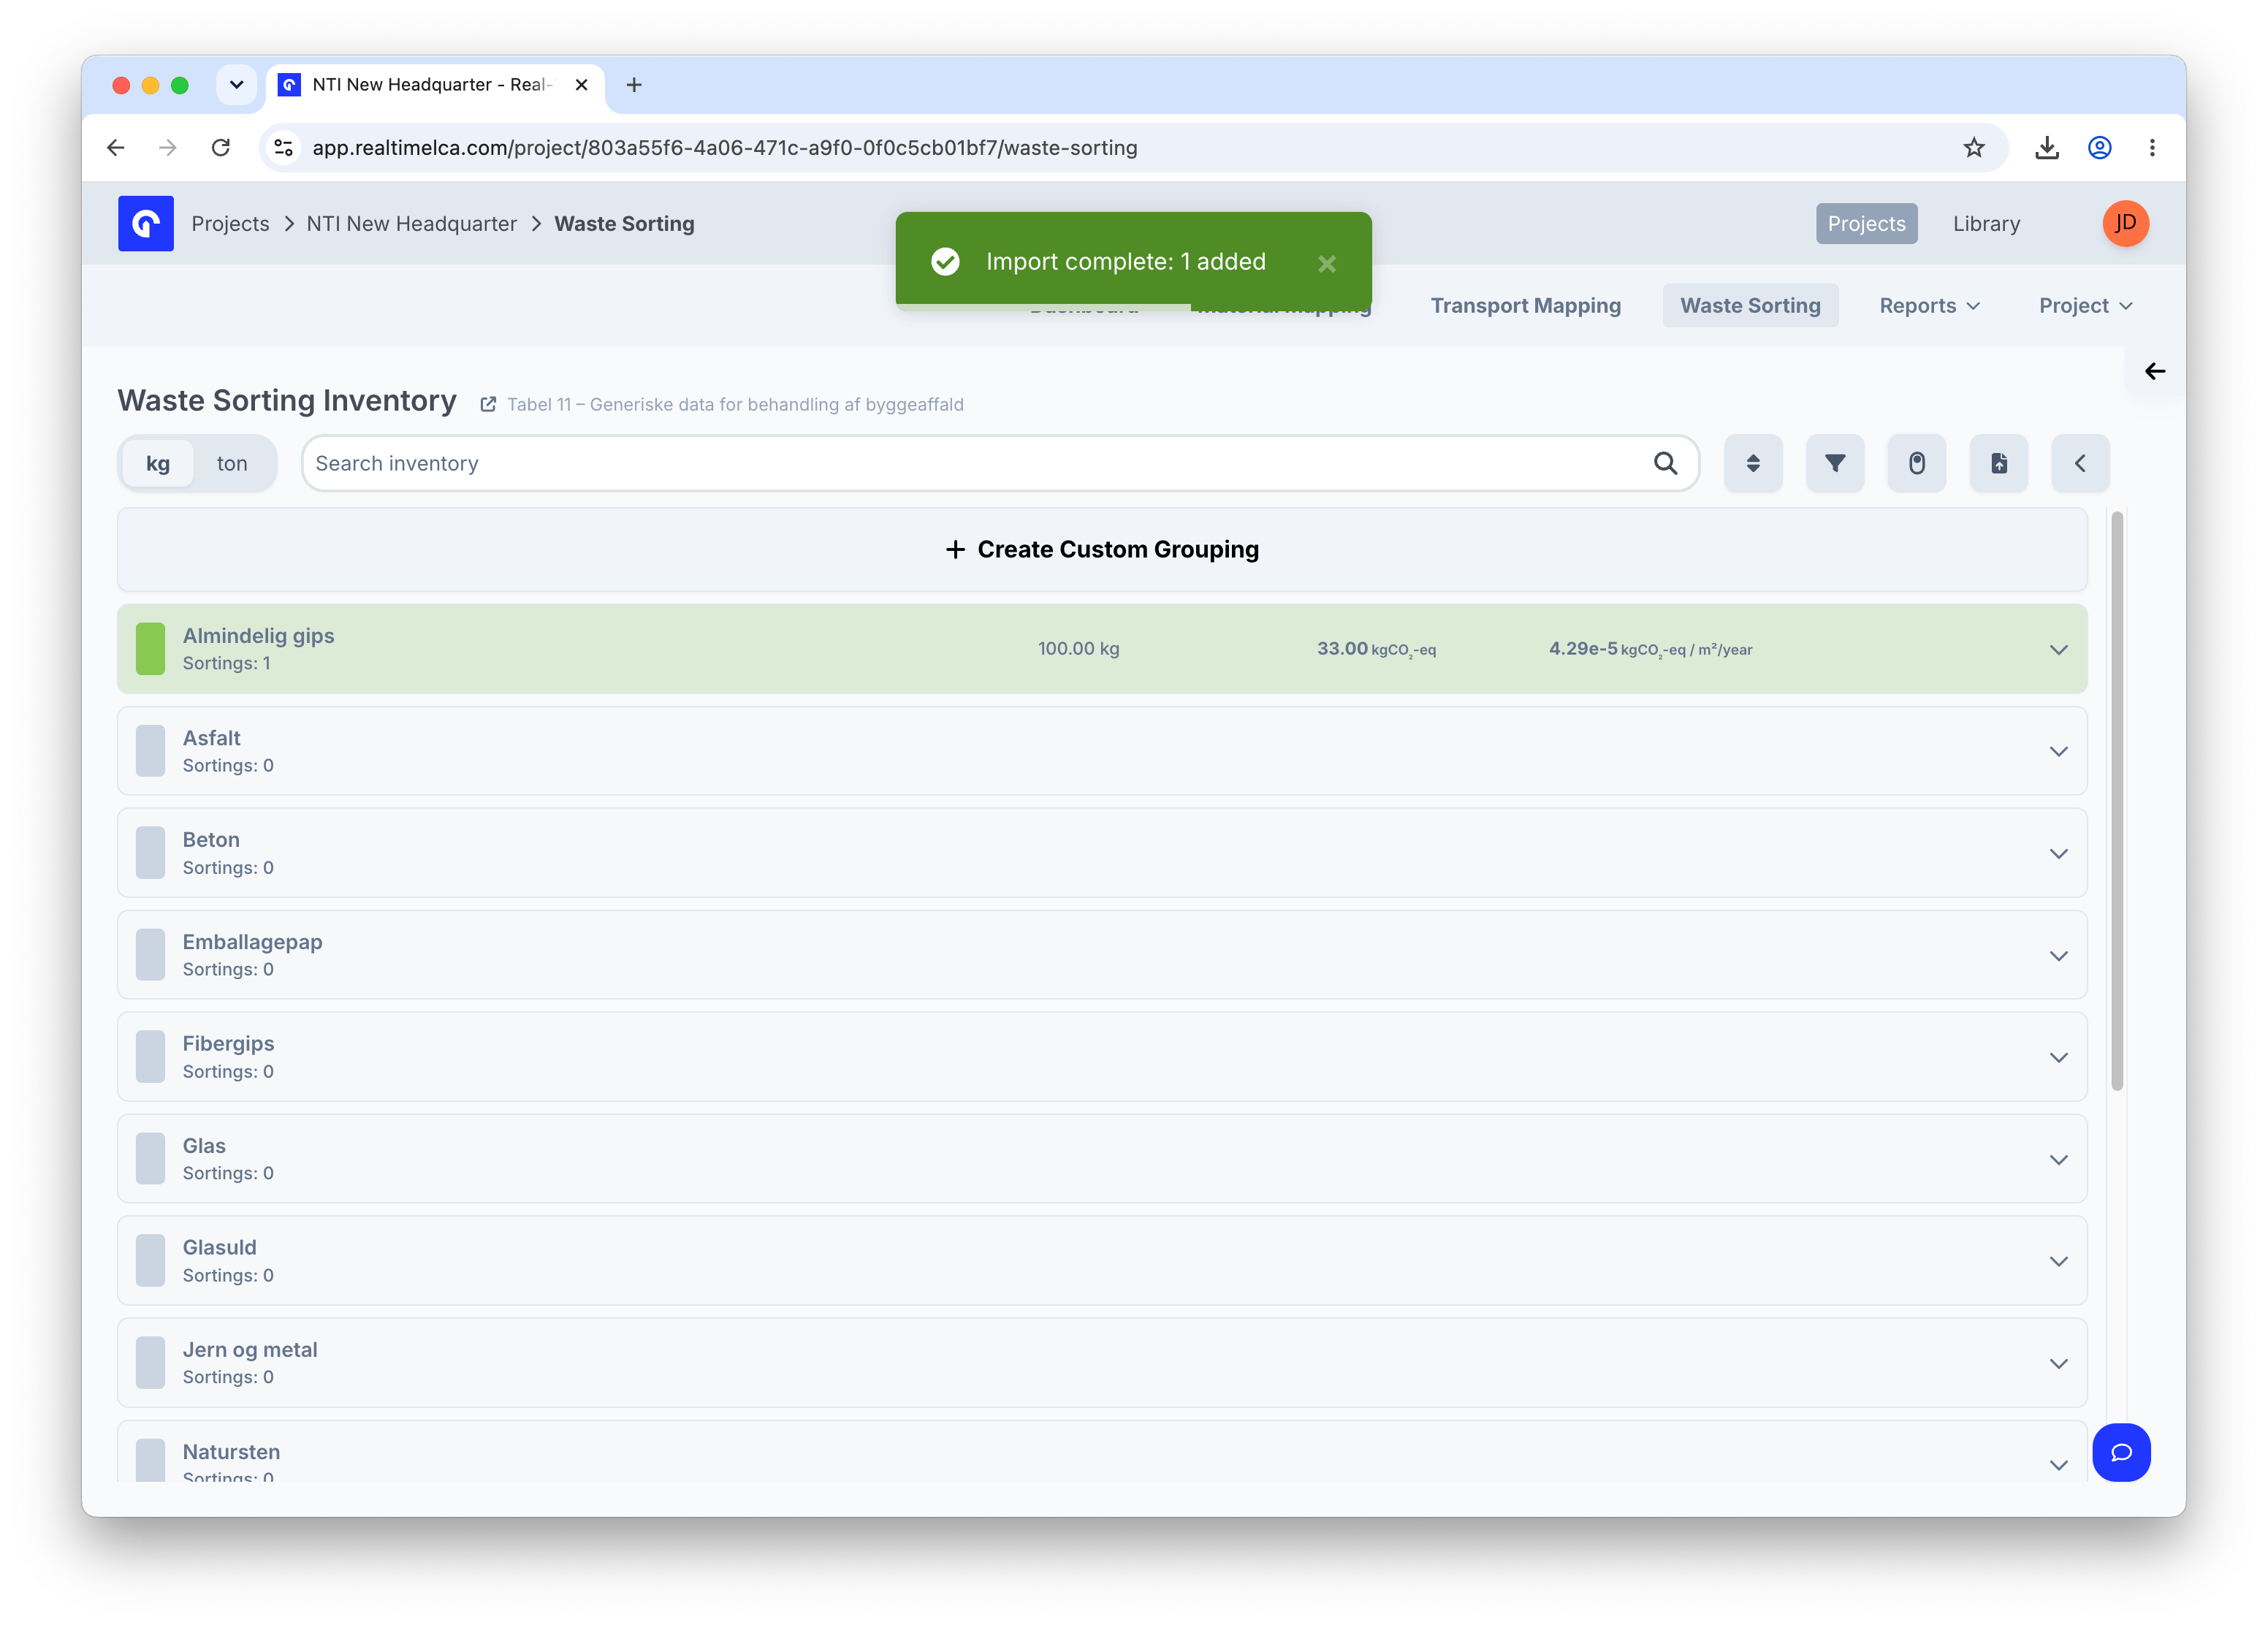Screen dimensions: 2268x1625
Task: Expand the Emballagepap row
Action: click(x=2059, y=955)
